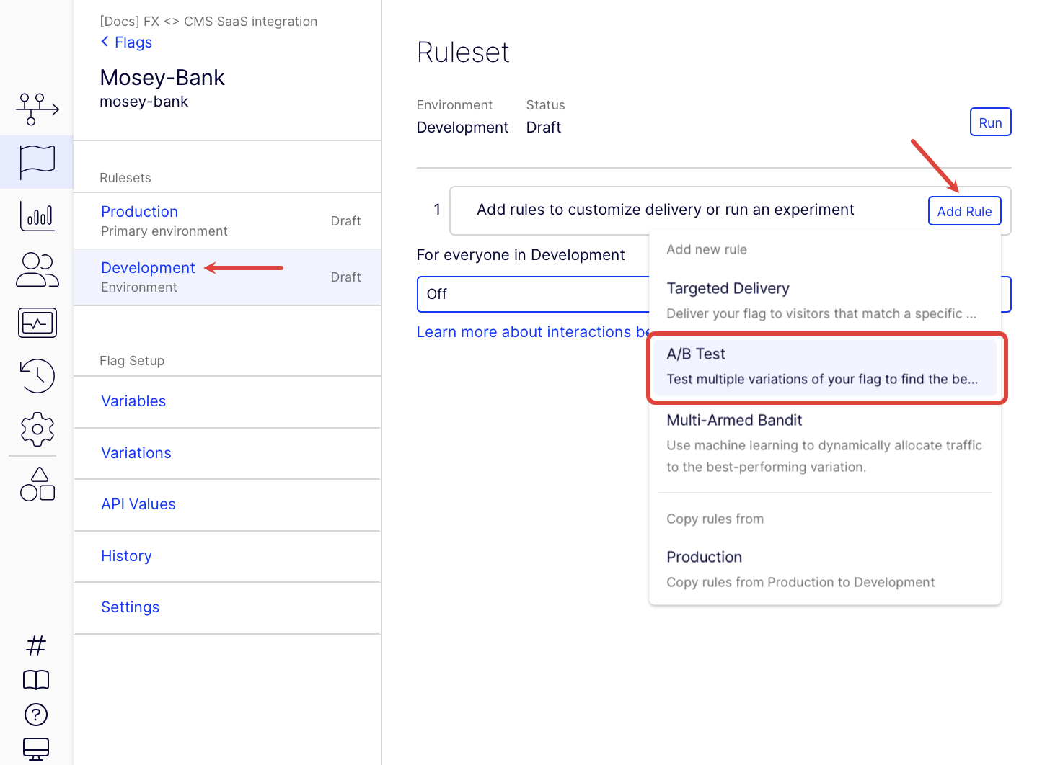Click the Run button
The height and width of the screenshot is (765, 1037).
[990, 122]
